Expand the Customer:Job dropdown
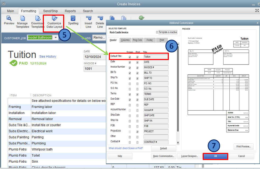This screenshot has width=260, height=169. [56, 38]
